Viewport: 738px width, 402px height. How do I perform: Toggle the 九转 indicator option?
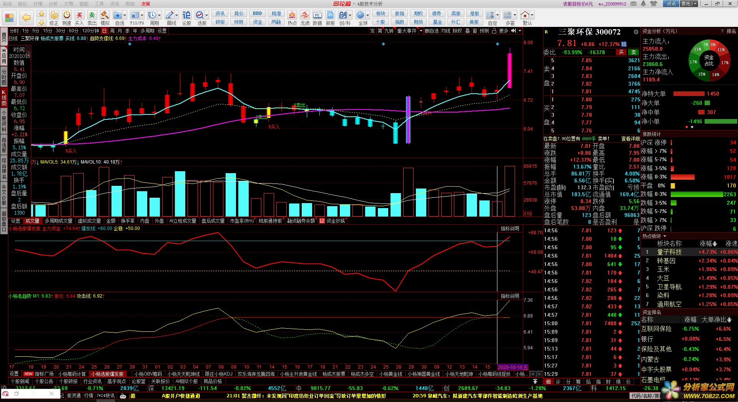[389, 31]
